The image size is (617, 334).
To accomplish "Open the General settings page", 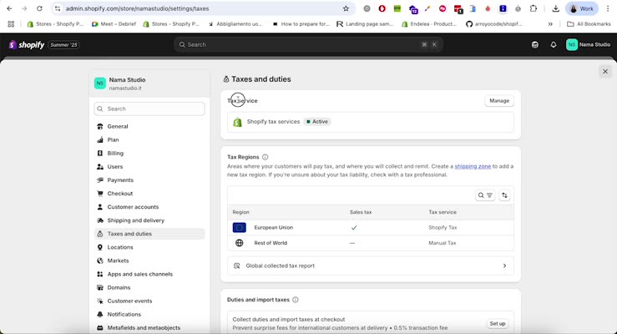I will tap(149, 126).
